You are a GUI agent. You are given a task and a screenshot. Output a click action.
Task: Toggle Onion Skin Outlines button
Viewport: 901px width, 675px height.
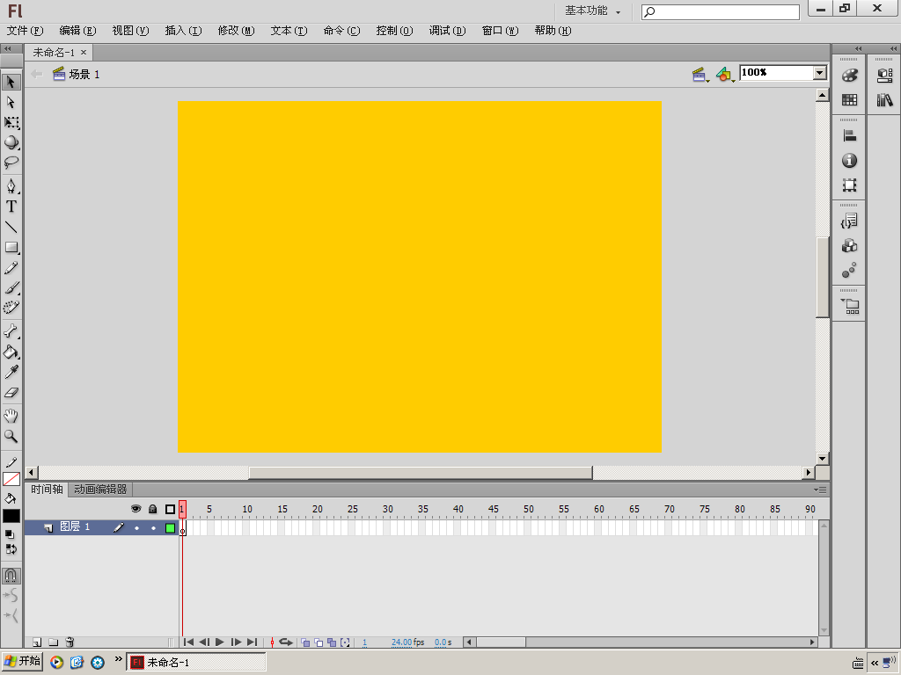pyautogui.click(x=319, y=642)
